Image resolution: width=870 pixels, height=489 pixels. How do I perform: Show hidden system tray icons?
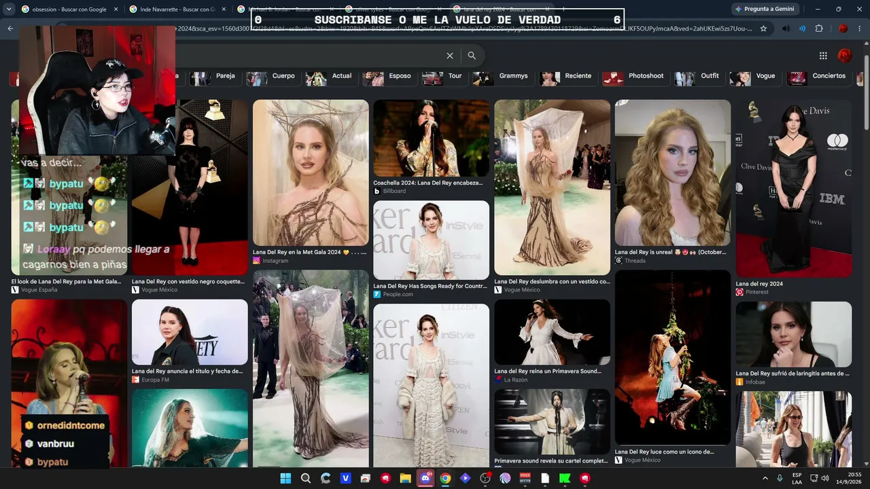(x=764, y=478)
